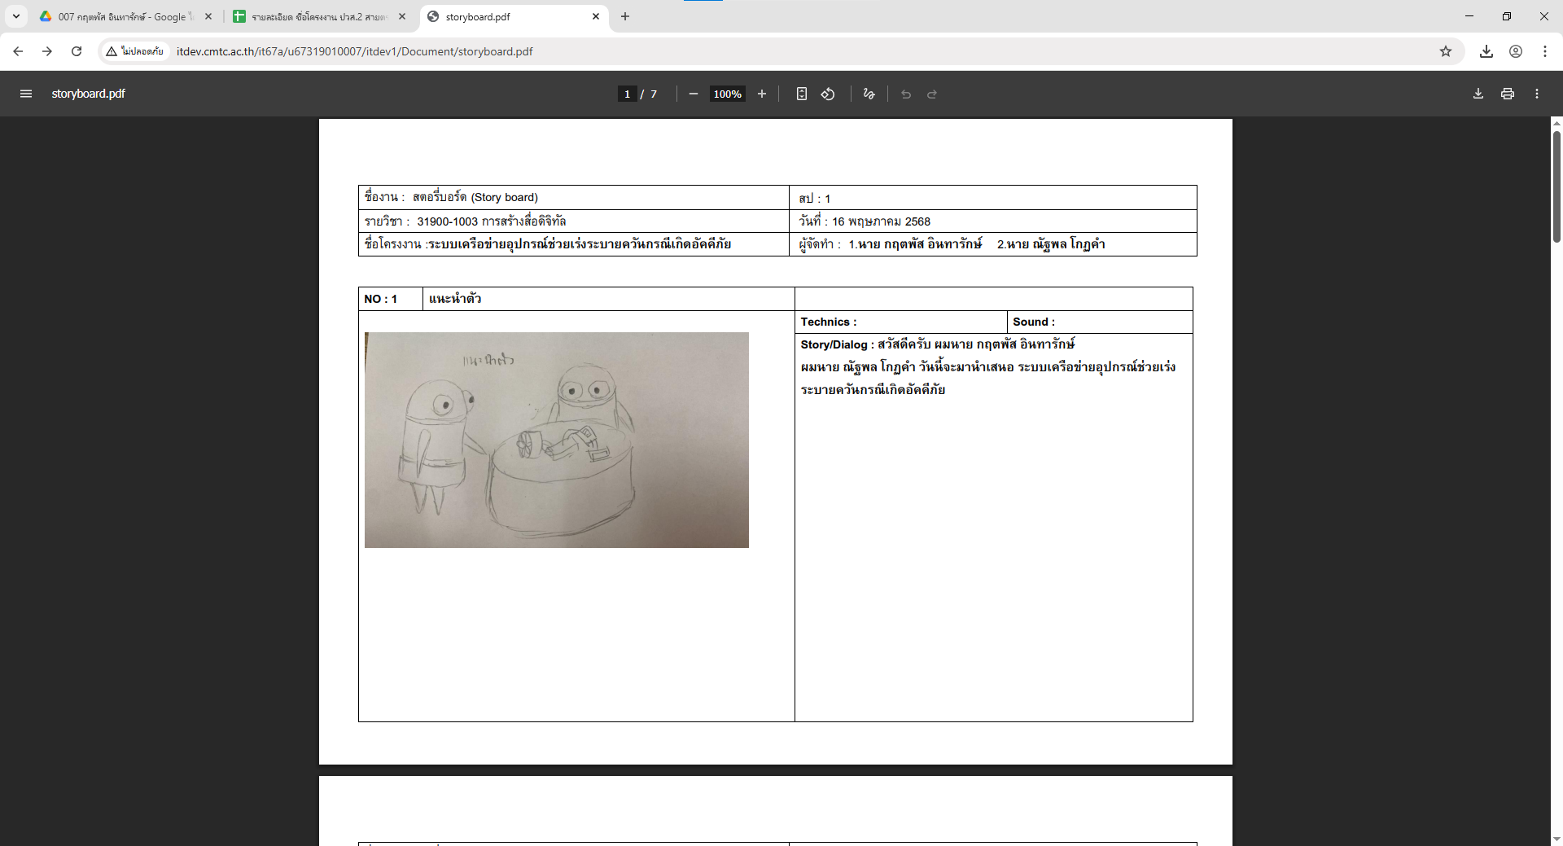Image resolution: width=1563 pixels, height=846 pixels.
Task: Click the vertical scrollbar thumb
Action: click(x=1556, y=187)
